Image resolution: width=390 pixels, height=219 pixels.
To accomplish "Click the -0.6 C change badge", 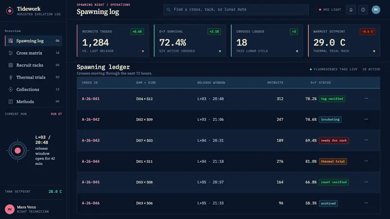I will (368, 32).
